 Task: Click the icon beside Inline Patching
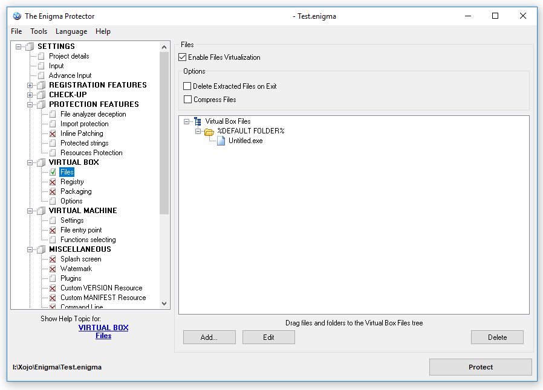tap(53, 133)
